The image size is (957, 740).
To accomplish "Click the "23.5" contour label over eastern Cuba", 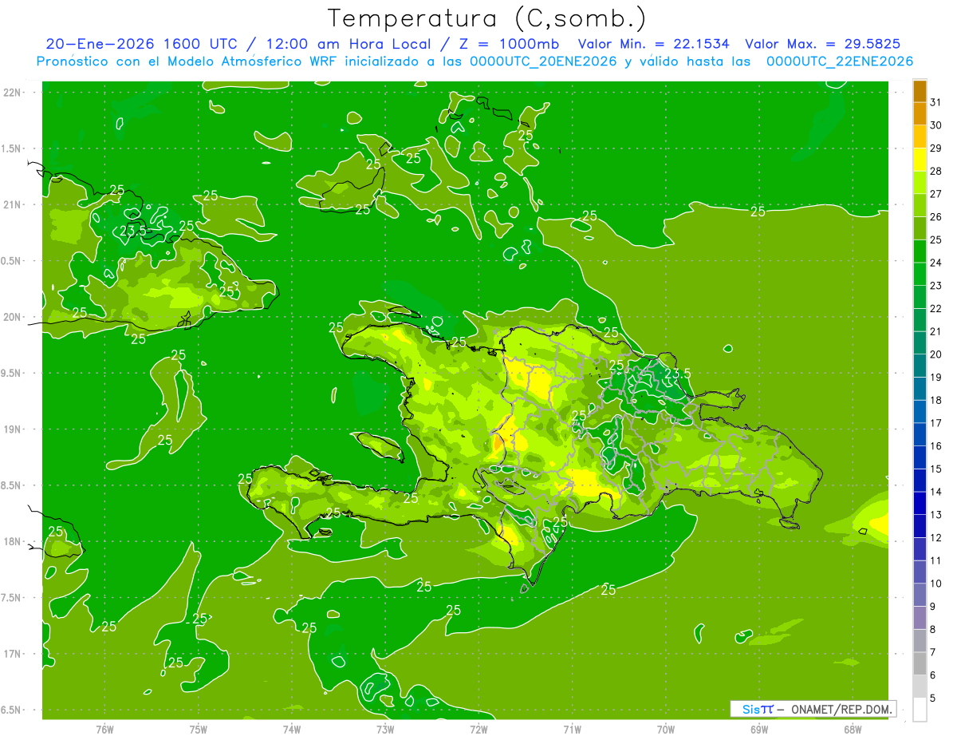I will click(132, 231).
